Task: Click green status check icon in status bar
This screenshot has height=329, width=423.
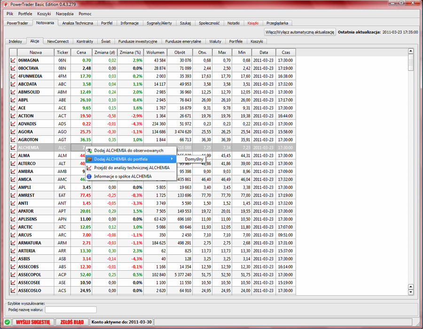Action: click(7, 322)
